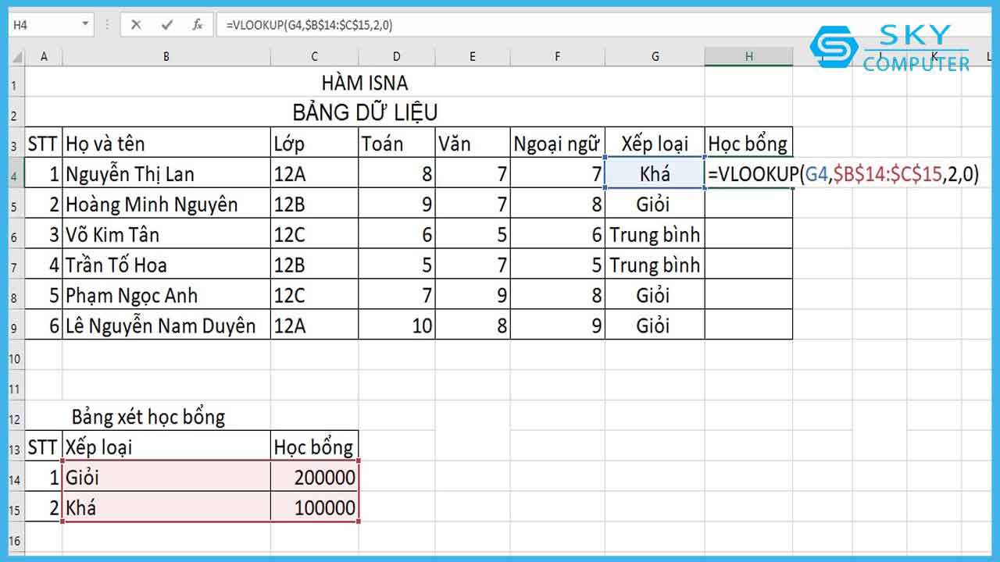Click the BẢNG DỮ LIỆU heading cell
Viewport: 1000px width, 562px height.
click(365, 112)
